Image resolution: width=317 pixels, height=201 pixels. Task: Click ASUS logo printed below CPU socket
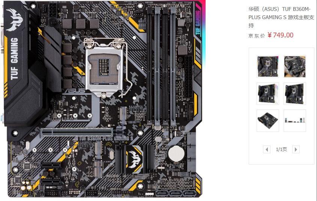(75, 91)
